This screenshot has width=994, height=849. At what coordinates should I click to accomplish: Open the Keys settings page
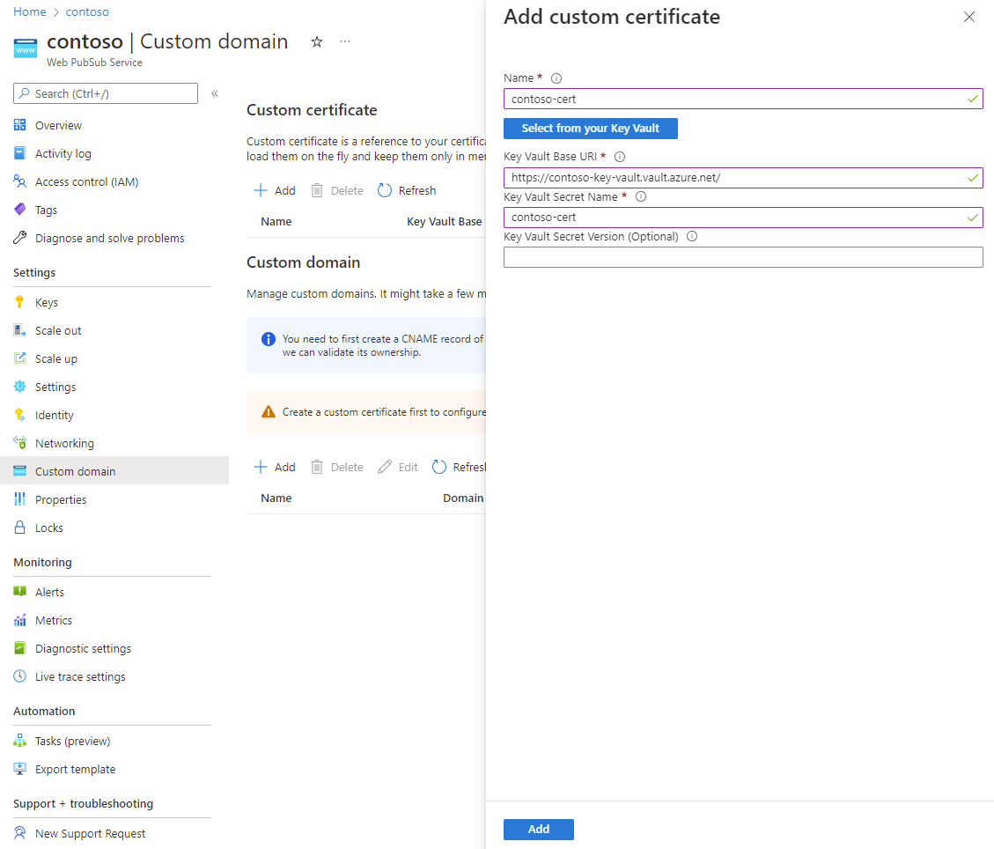click(x=47, y=302)
